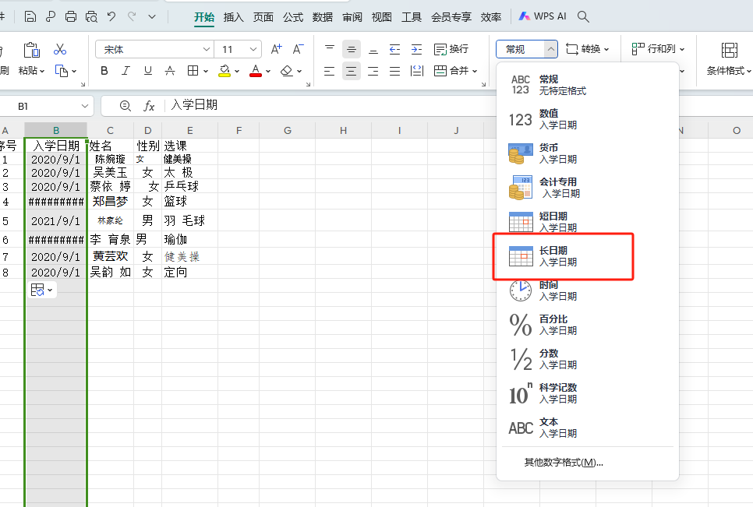Viewport: 753px width, 507px height.
Task: Increase indent icon
Action: pyautogui.click(x=417, y=49)
